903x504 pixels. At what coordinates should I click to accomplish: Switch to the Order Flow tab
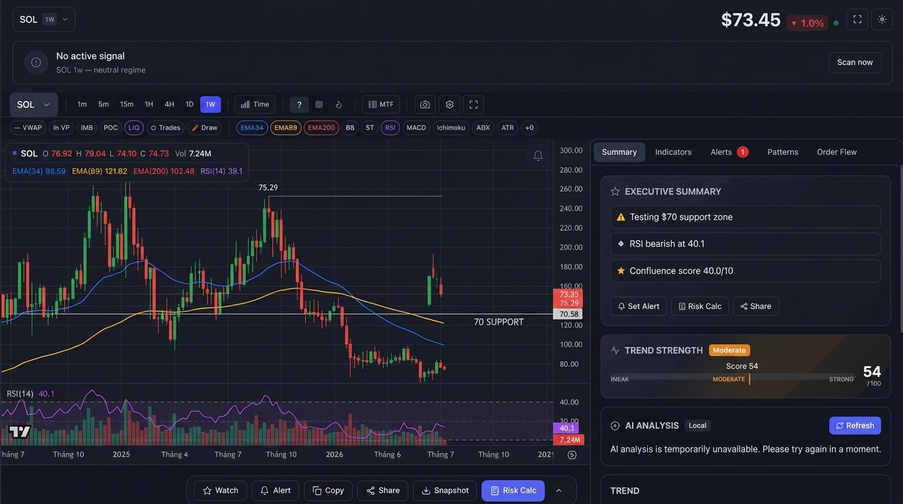pyautogui.click(x=837, y=152)
